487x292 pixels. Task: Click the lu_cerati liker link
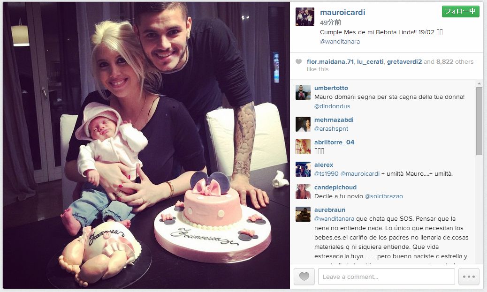click(370, 62)
